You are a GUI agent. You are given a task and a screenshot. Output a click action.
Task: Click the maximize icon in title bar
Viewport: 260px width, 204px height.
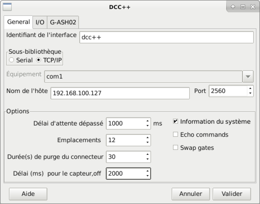click(x=242, y=7)
